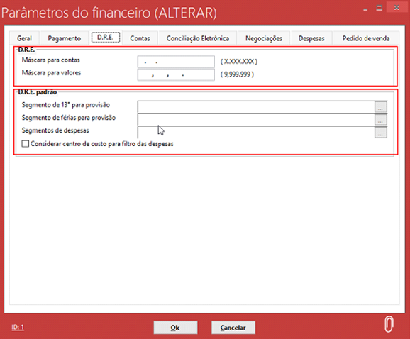The width and height of the screenshot is (410, 339).
Task: Open lookup for Segmento de férias para provisão
Action: [380, 120]
